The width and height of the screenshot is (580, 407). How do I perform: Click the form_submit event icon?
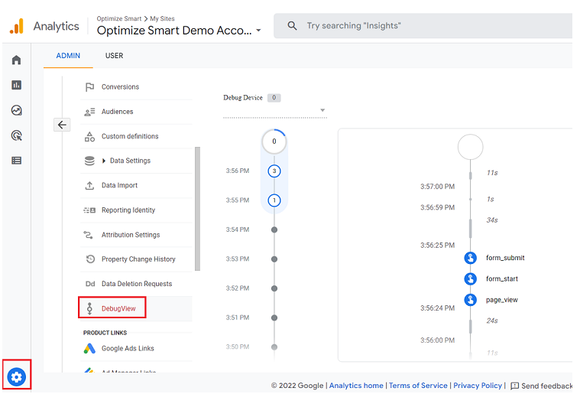coord(470,258)
